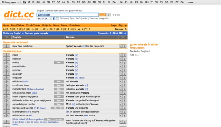Open right info icon of 'mit strafbarem Vorsatz'
This screenshot has height=127, width=221.
tap(125, 93)
